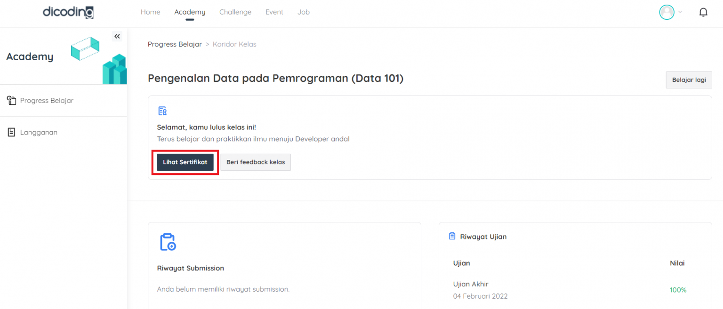Viewport: 723px width, 309px height.
Task: Click Belajar lagi to resume learning
Action: click(x=688, y=80)
